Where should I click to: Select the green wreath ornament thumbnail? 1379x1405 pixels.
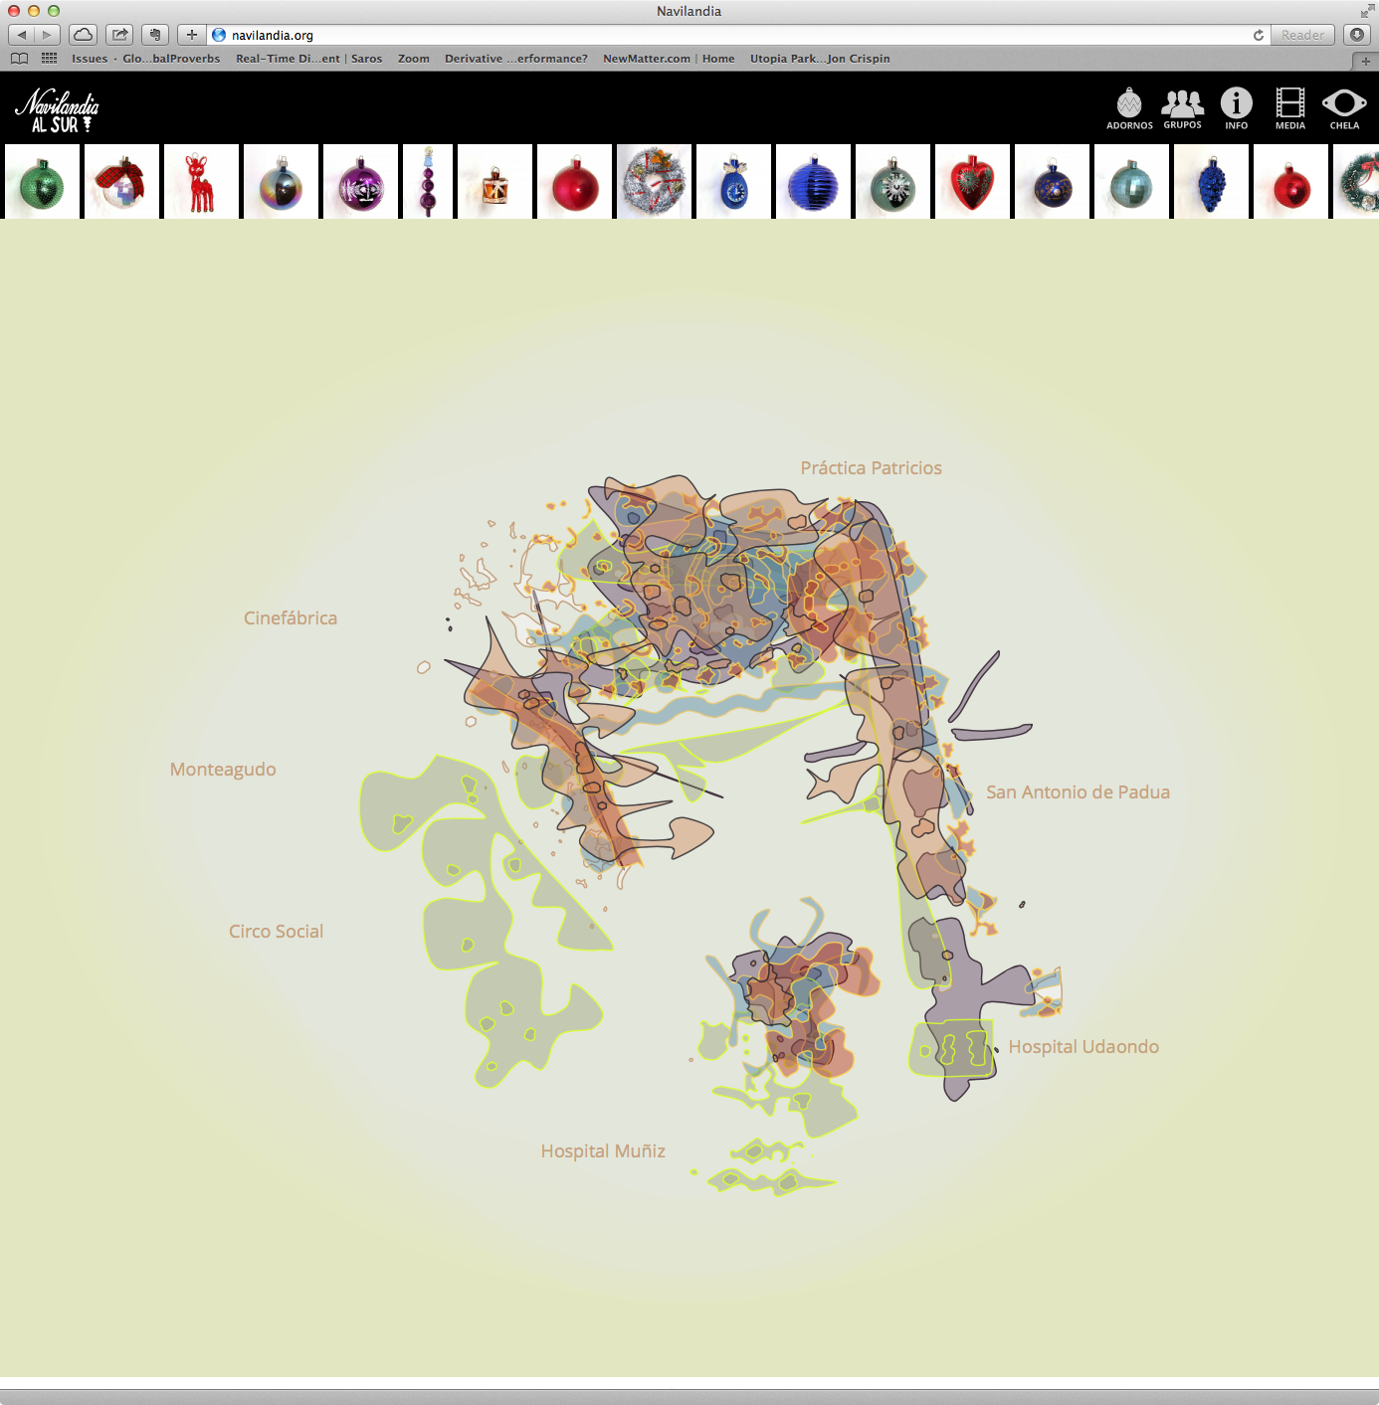[x=1356, y=181]
